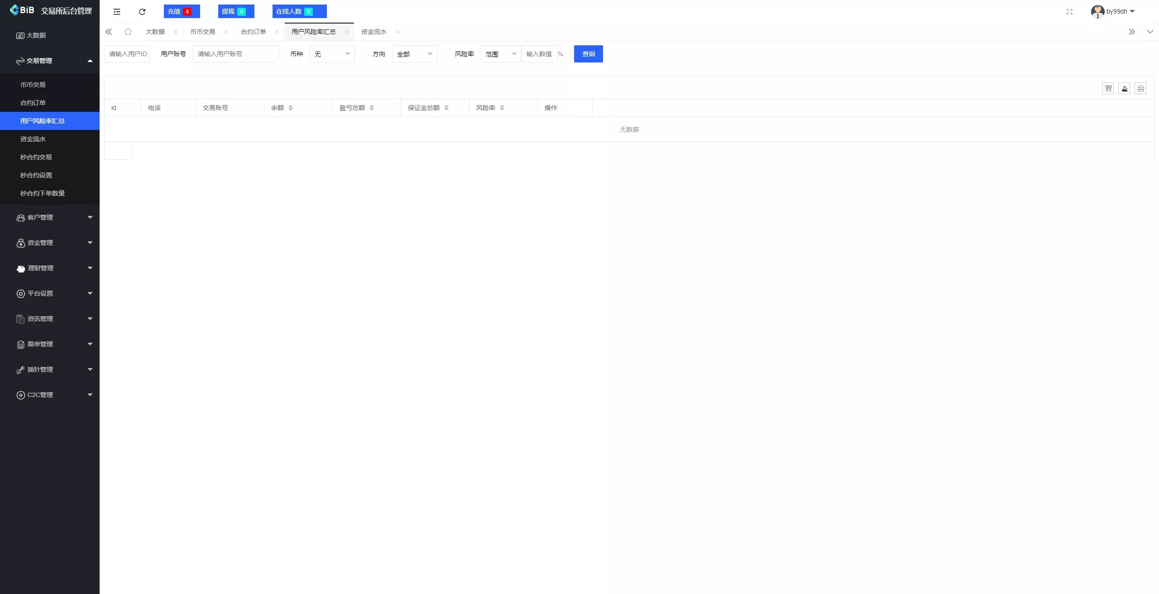The width and height of the screenshot is (1159, 594).
Task: Select the 资金管理 sidebar menu icon
Action: pos(21,243)
